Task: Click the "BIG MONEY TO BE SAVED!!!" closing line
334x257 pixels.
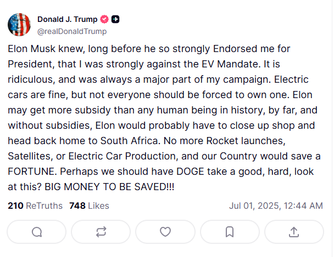Action: (109, 187)
